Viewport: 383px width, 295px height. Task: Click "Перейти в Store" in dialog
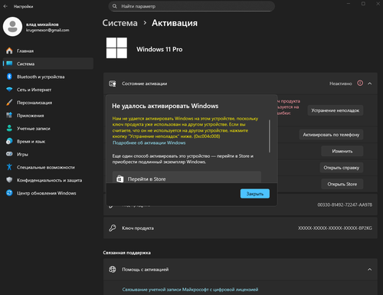187,177
